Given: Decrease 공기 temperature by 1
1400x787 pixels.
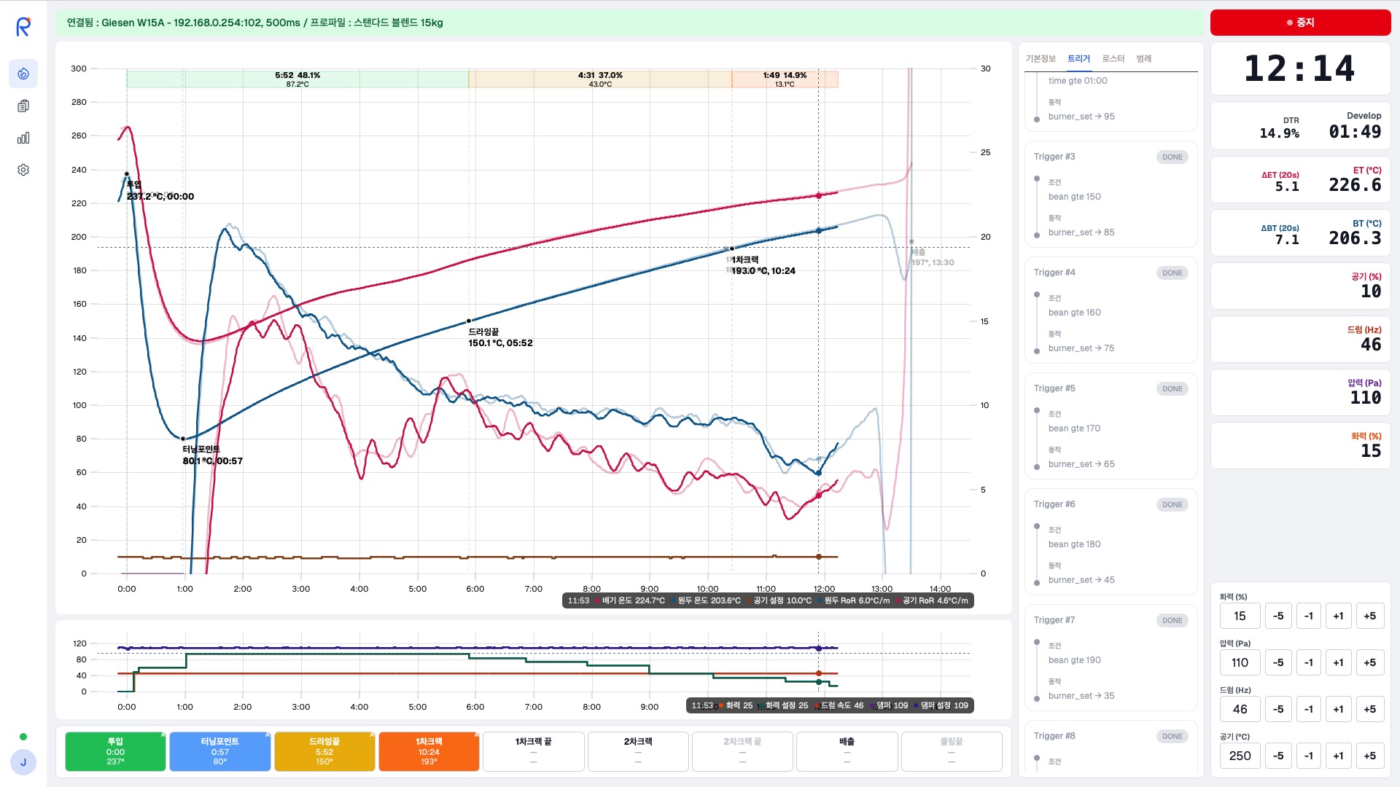Looking at the screenshot, I should point(1308,756).
